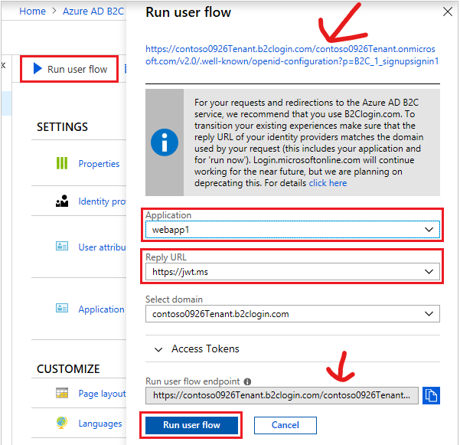Click the Cancel button
The height and width of the screenshot is (445, 460).
(285, 425)
